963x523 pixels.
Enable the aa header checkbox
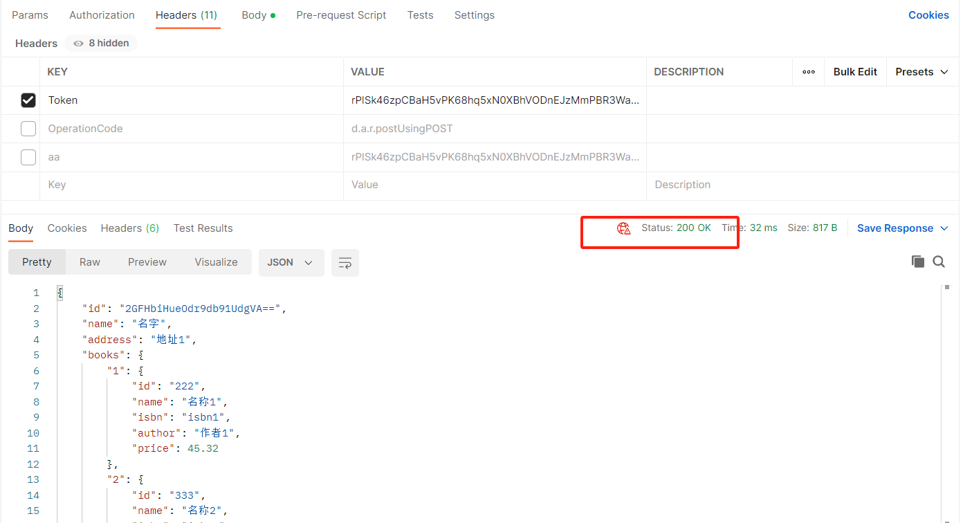28,157
